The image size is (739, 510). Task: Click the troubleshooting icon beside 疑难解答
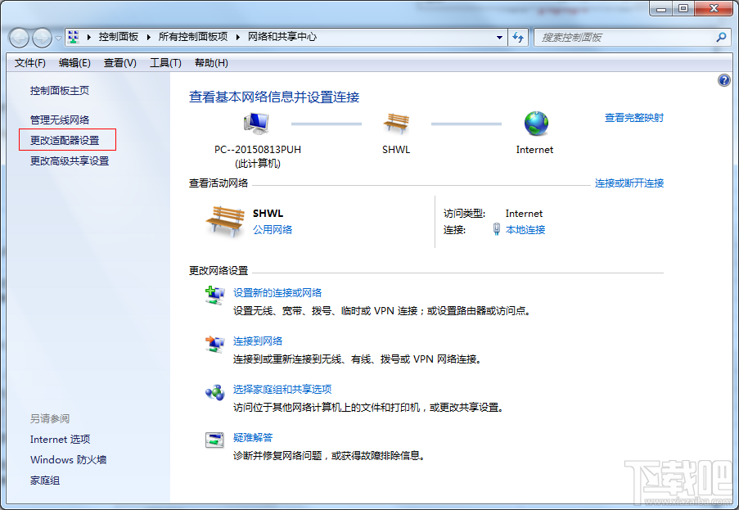(x=215, y=440)
